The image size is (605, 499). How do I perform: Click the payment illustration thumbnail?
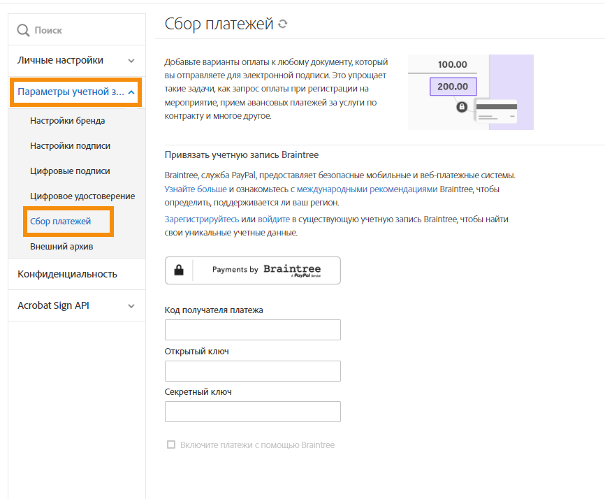[470, 92]
